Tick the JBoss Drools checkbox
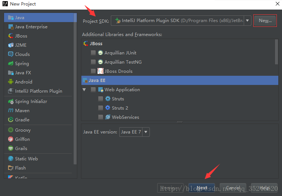The width and height of the screenshot is (282, 196). [x=93, y=71]
